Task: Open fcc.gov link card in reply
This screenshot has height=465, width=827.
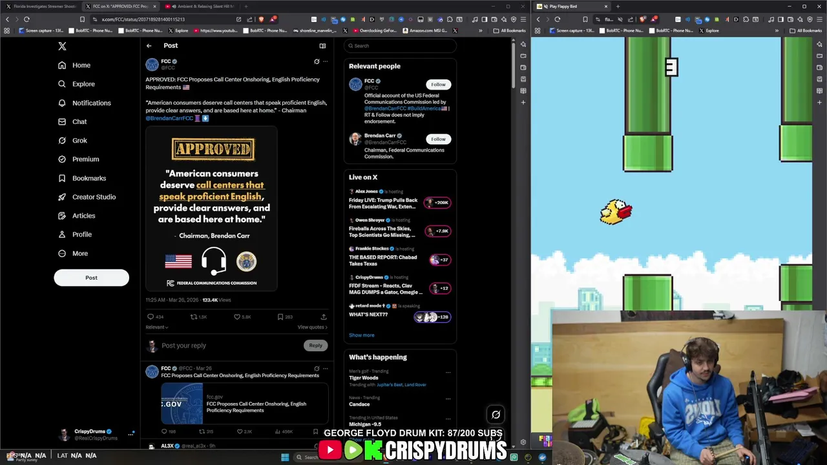Action: [245, 404]
